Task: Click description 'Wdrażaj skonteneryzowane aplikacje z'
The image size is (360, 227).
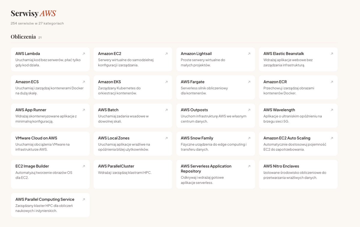Action: 46,116
